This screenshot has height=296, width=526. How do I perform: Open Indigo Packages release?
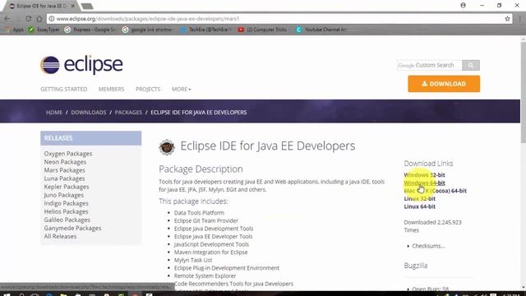[x=66, y=203]
